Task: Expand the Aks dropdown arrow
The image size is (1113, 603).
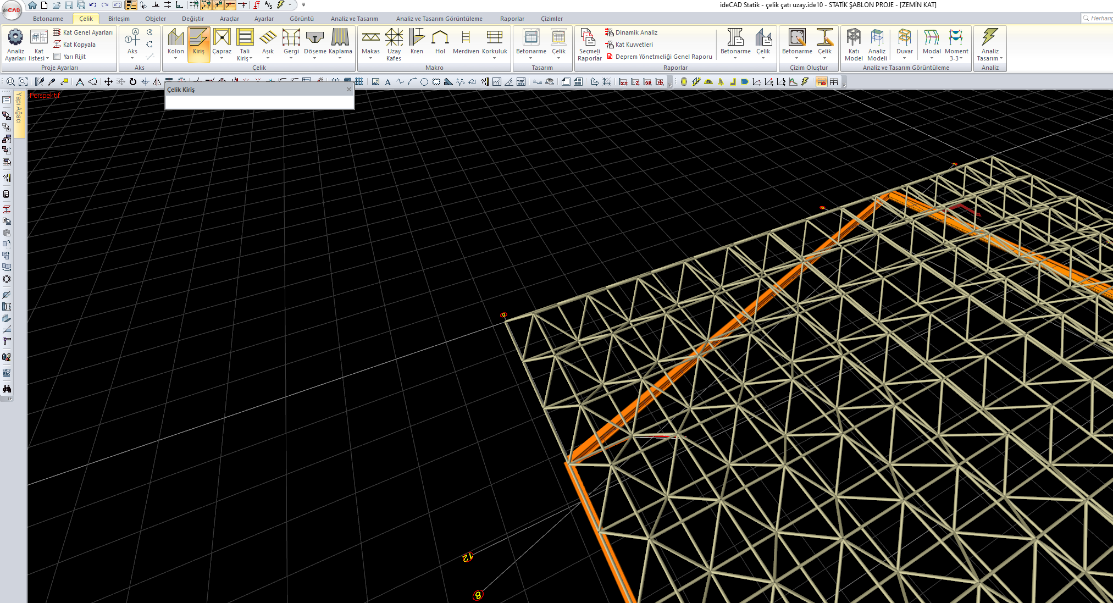Action: (x=132, y=58)
